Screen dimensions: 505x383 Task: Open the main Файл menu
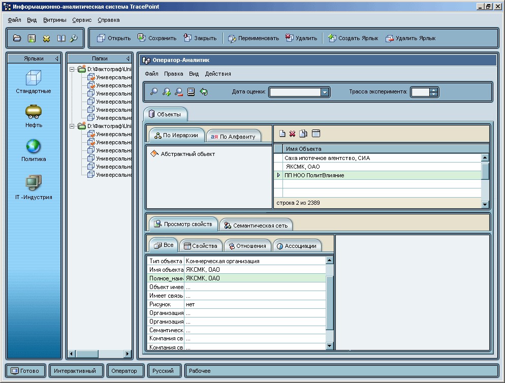[15, 20]
